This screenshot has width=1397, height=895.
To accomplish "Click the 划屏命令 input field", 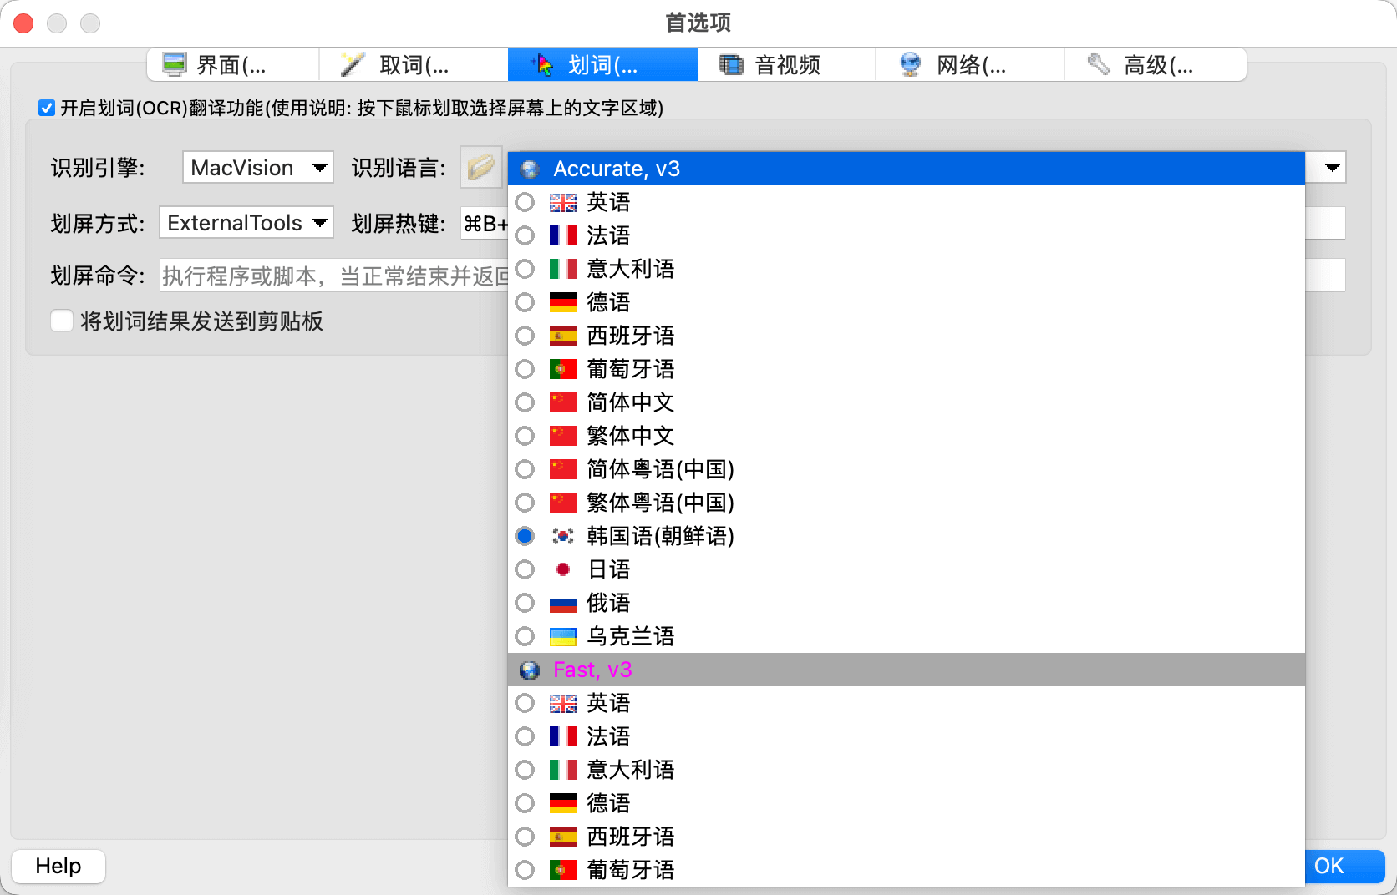I will pos(334,275).
